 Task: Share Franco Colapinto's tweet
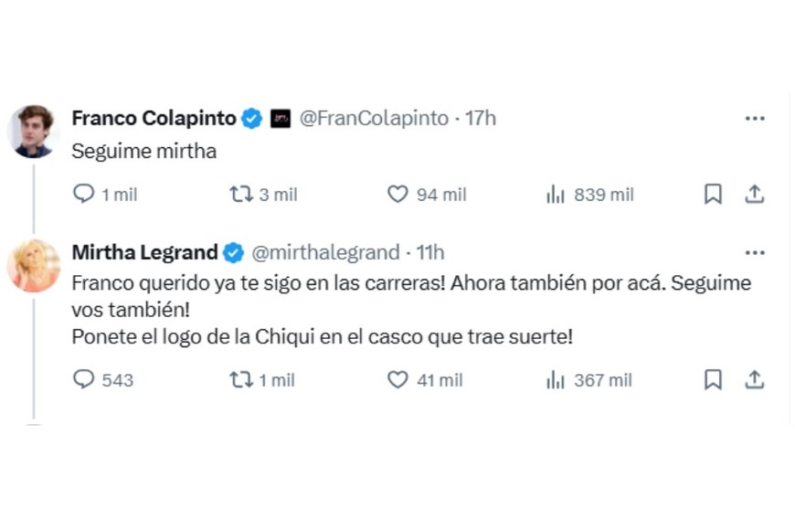coord(754,194)
